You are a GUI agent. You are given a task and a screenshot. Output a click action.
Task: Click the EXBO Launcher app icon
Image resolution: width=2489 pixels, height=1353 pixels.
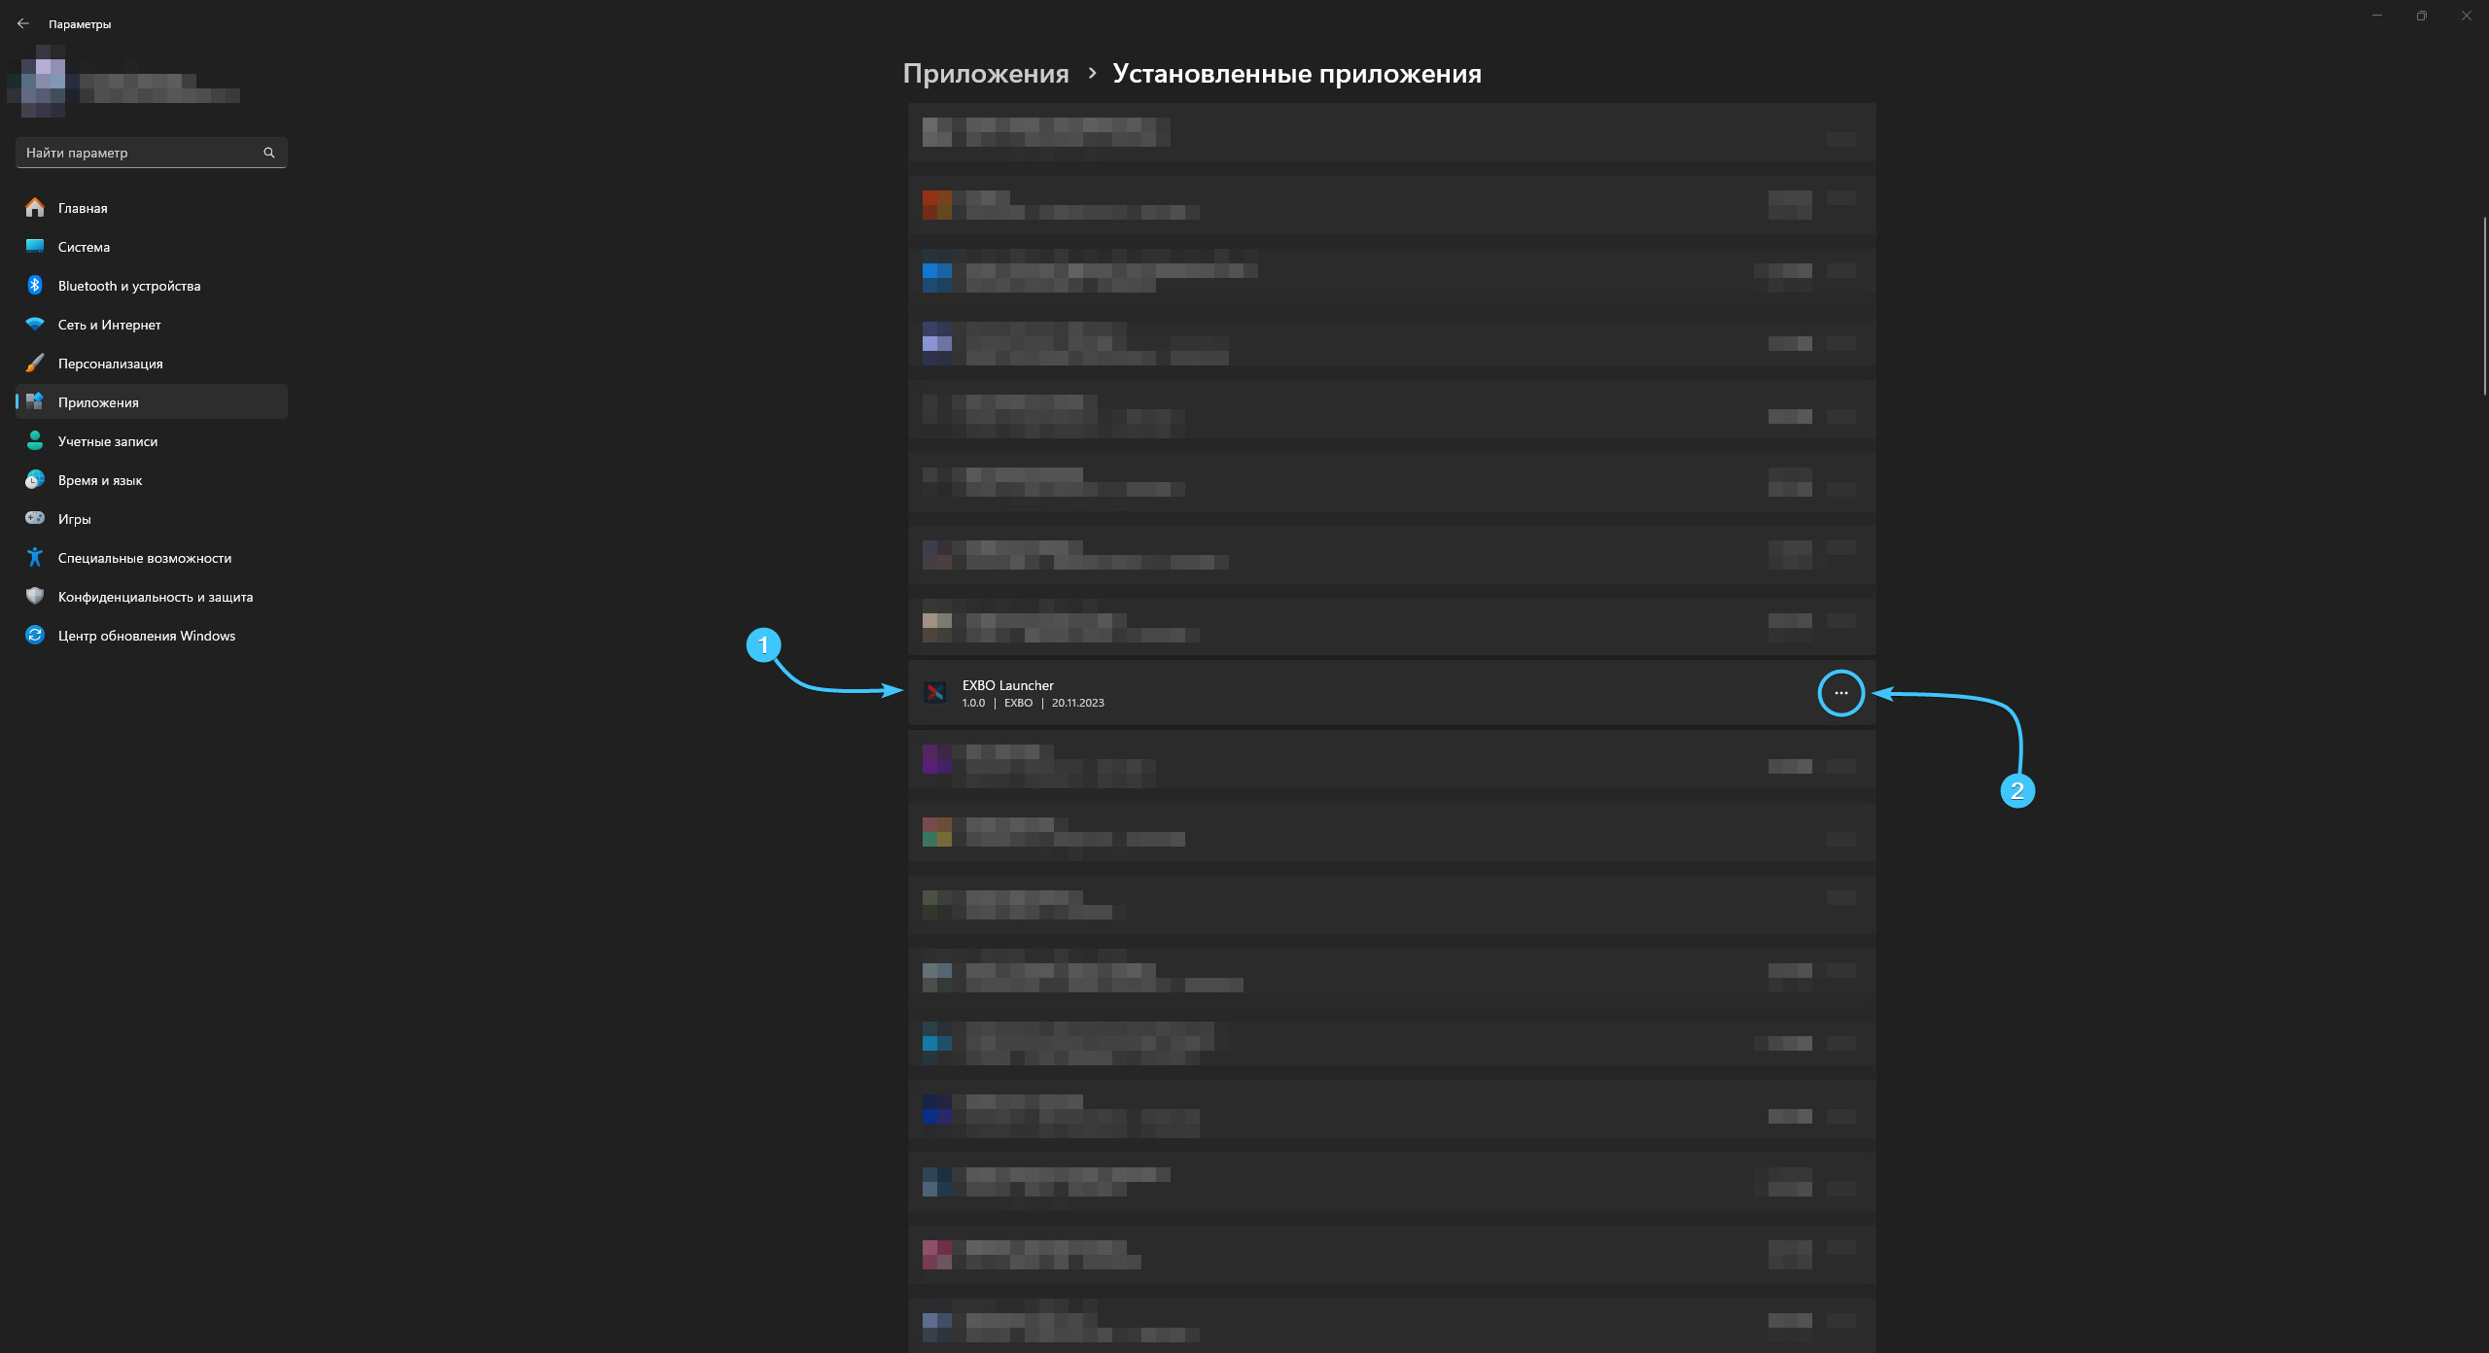pyautogui.click(x=935, y=693)
